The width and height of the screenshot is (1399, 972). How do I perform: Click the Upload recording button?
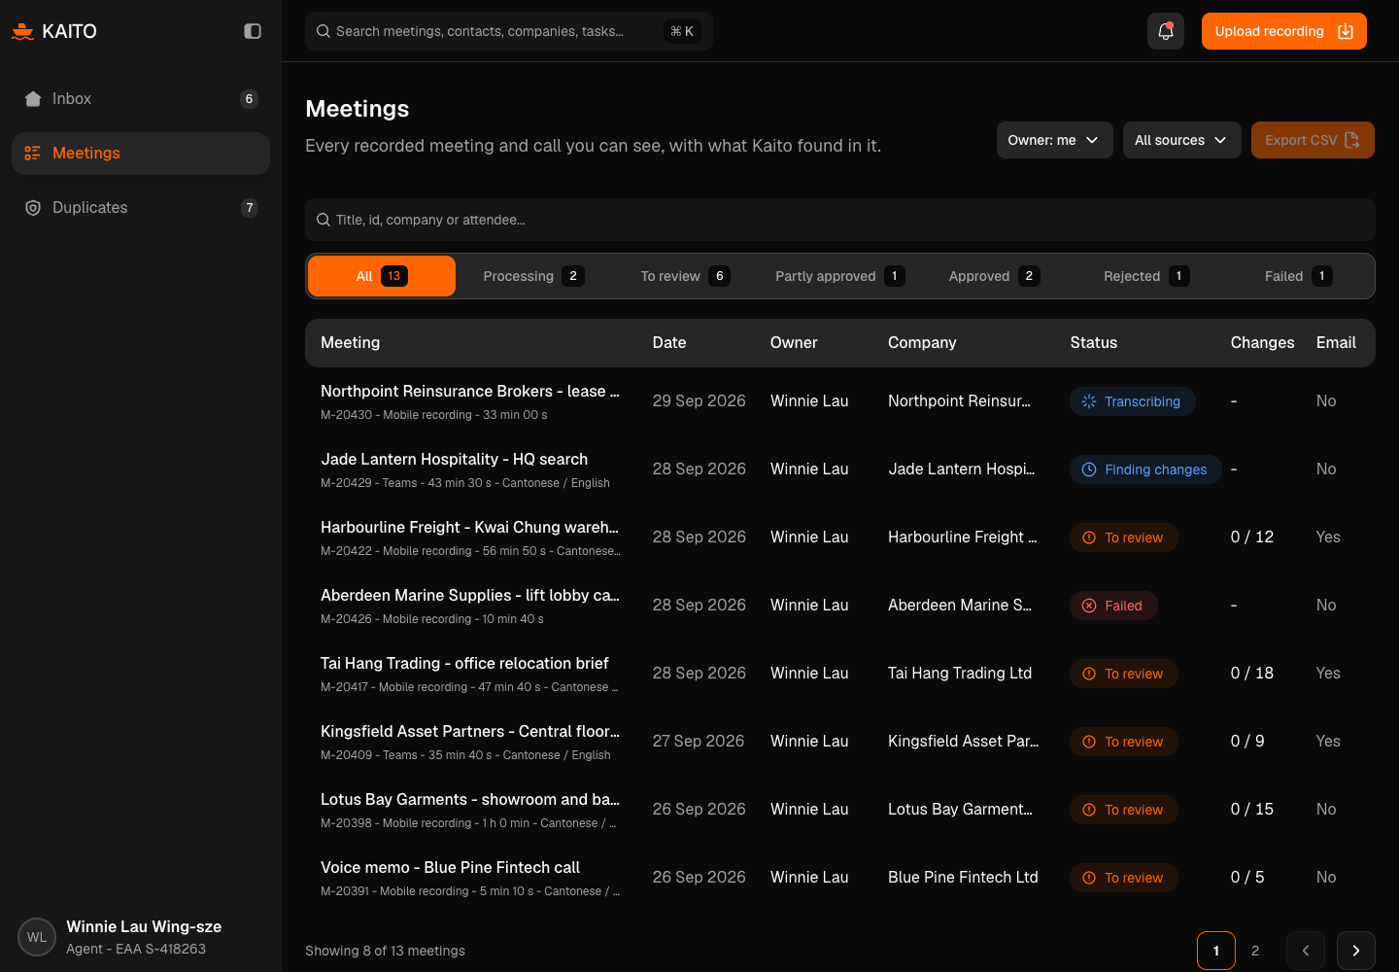tap(1284, 31)
